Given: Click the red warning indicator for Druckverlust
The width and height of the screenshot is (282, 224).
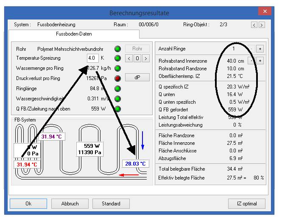Looking at the screenshot, I should click(117, 78).
